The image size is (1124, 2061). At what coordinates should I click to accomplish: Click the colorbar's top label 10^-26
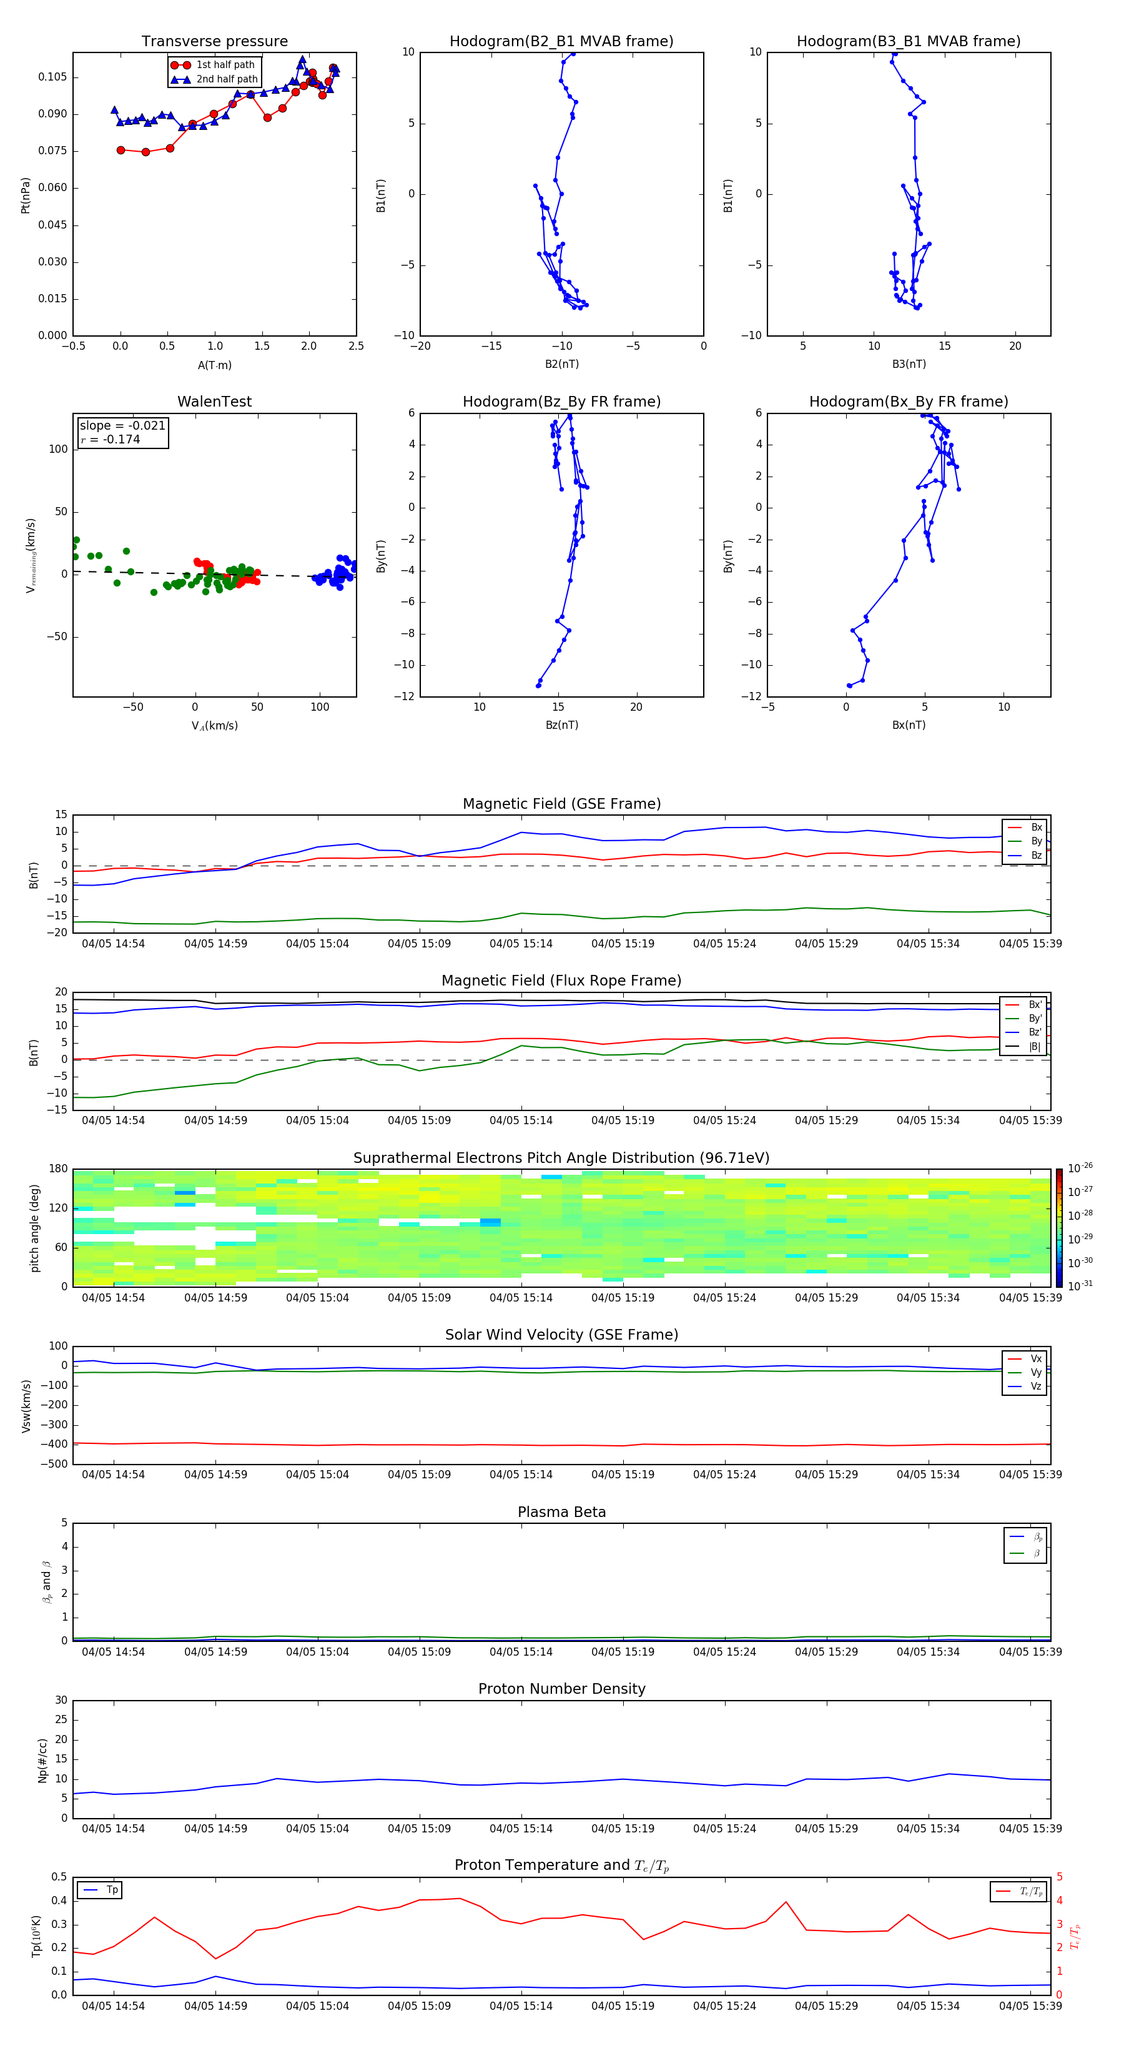pos(1080,1168)
